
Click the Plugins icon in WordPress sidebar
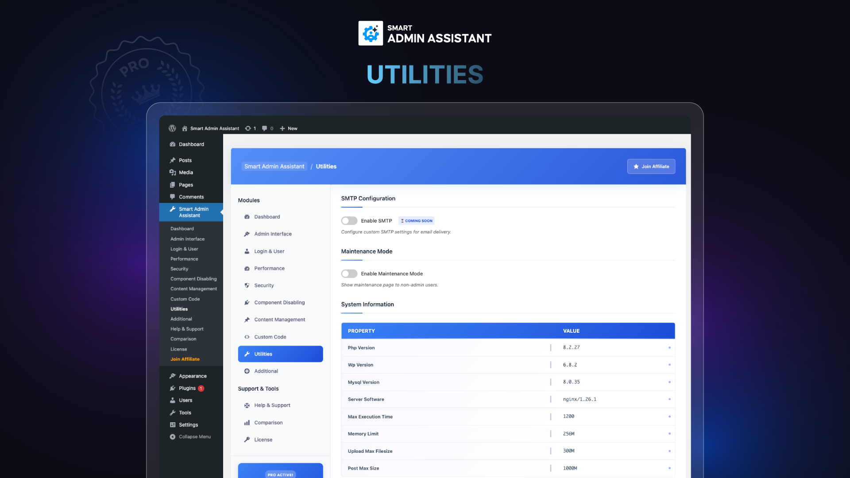coord(173,388)
